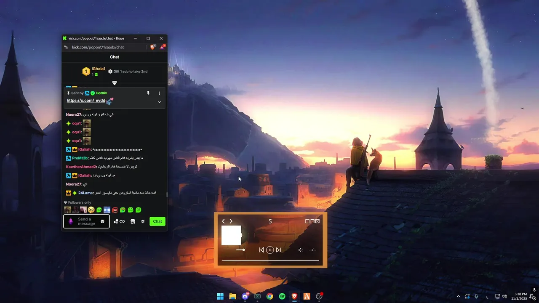Click the green Chat send button

tap(157, 221)
